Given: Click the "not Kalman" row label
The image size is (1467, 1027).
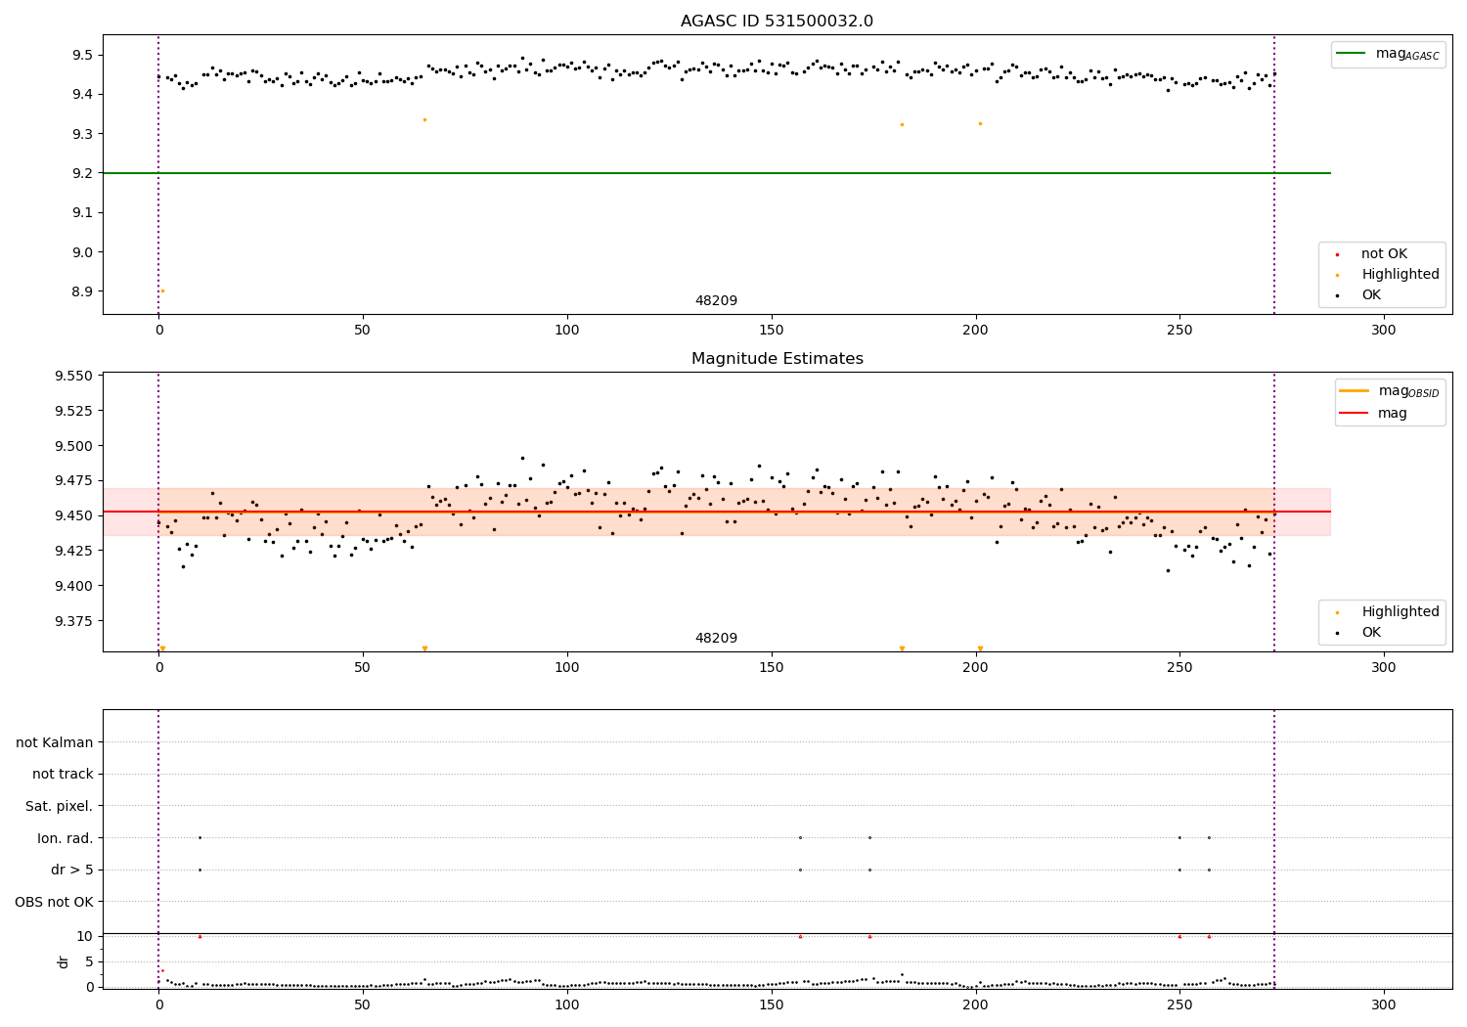Looking at the screenshot, I should 55,742.
